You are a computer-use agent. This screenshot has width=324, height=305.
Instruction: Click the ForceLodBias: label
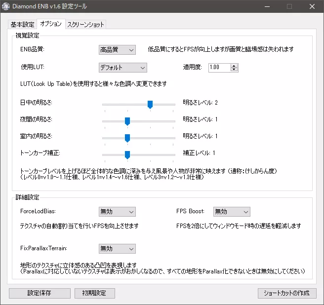click(38, 211)
